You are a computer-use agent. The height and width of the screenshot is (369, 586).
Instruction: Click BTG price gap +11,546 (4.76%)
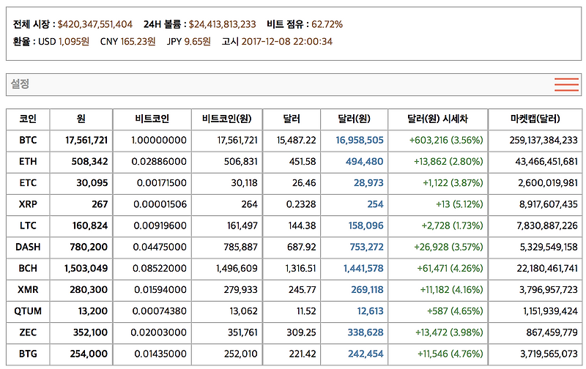pyautogui.click(x=450, y=354)
